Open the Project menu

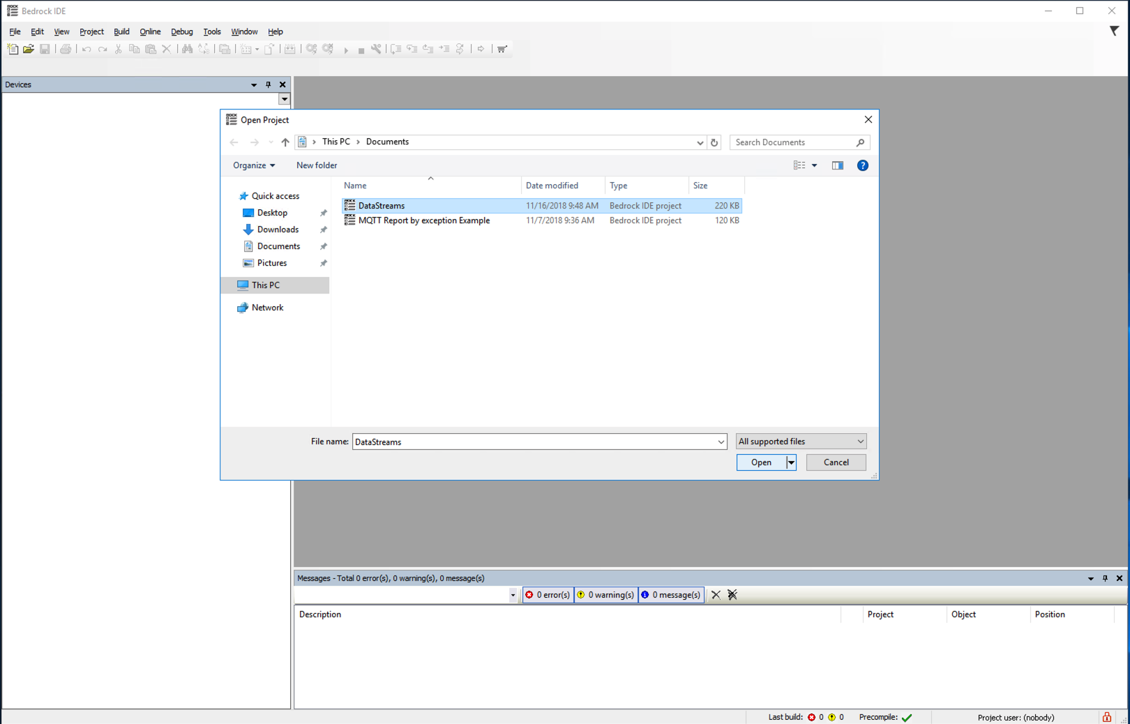click(x=91, y=31)
